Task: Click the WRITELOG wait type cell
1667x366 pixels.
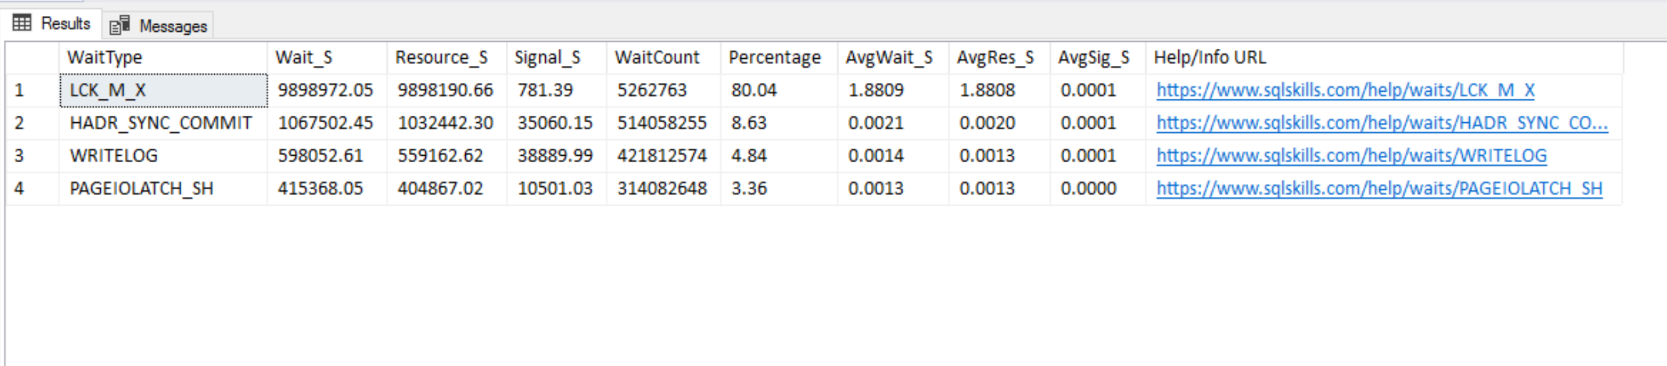Action: [x=163, y=156]
